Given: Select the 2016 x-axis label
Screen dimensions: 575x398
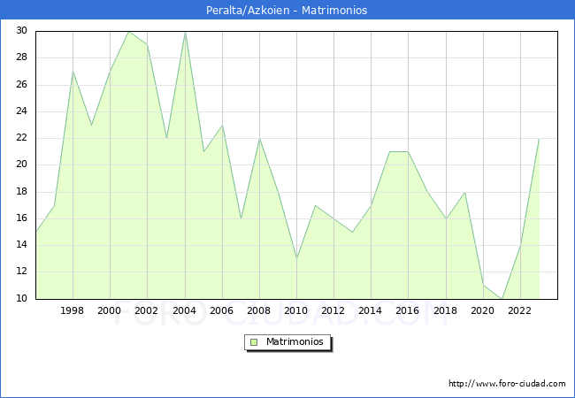Looking at the screenshot, I should tap(407, 310).
